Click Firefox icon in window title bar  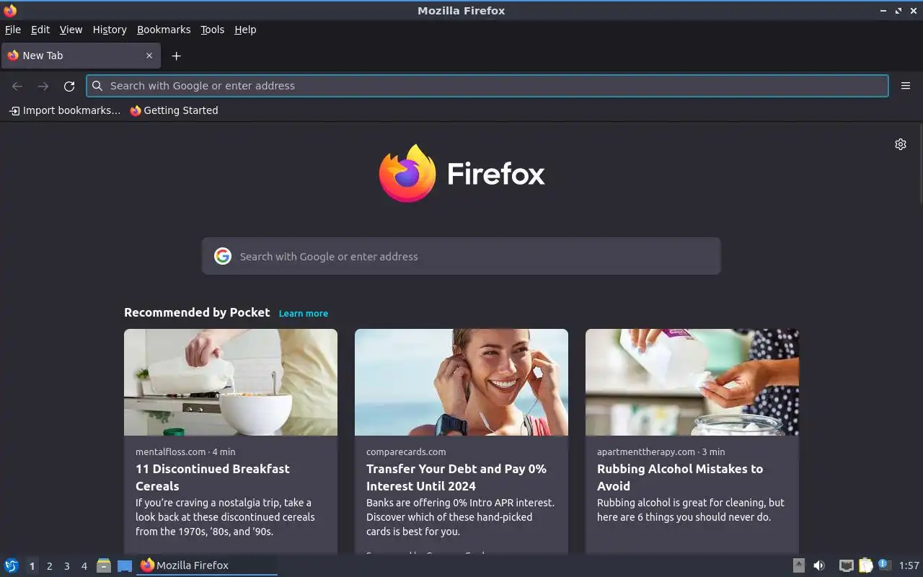pos(10,10)
